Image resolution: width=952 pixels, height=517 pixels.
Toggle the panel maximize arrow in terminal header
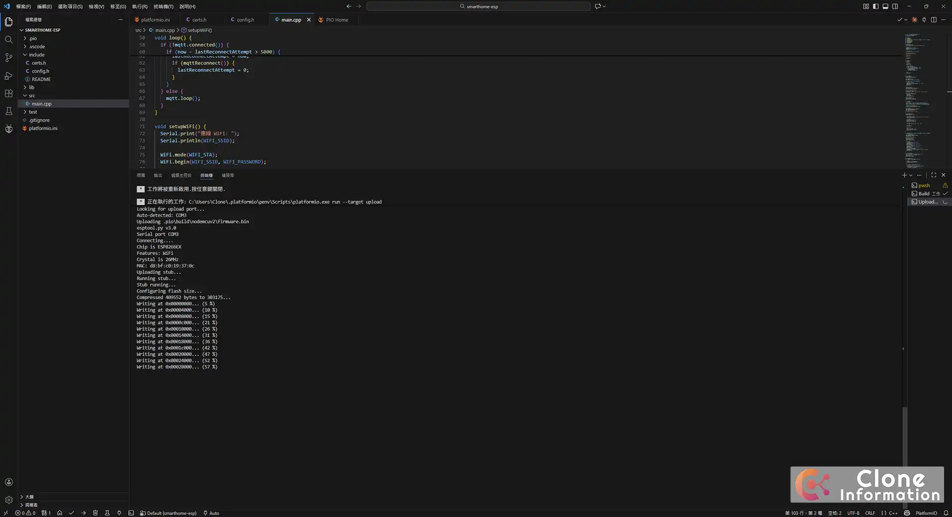tap(933, 175)
